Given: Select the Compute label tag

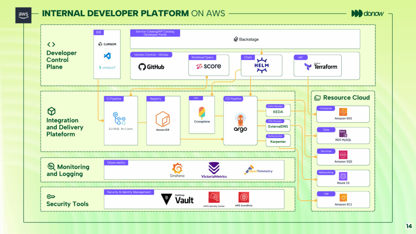Looking at the screenshot, I should point(326,108).
